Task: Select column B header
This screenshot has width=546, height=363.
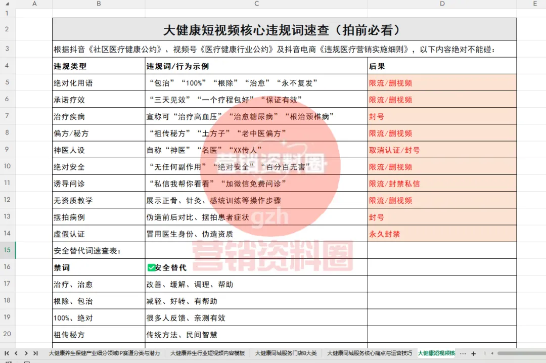Action: click(99, 4)
